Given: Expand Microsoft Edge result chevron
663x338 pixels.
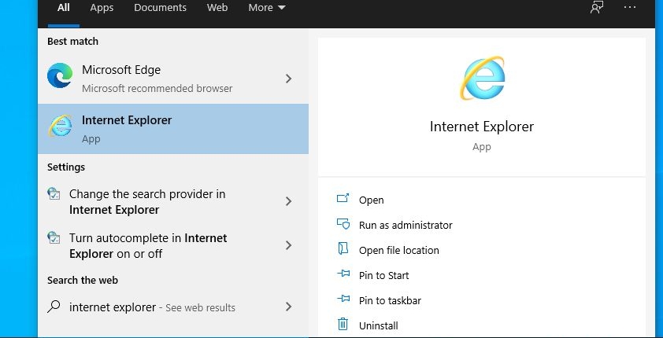Looking at the screenshot, I should (289, 79).
